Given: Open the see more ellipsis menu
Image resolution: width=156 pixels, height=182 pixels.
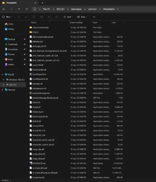Looking at the screenshot, I should (x=94, y=17).
